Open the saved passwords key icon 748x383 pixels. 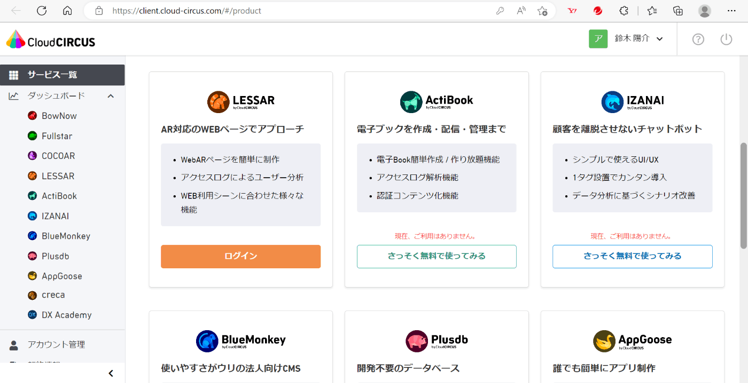click(500, 11)
